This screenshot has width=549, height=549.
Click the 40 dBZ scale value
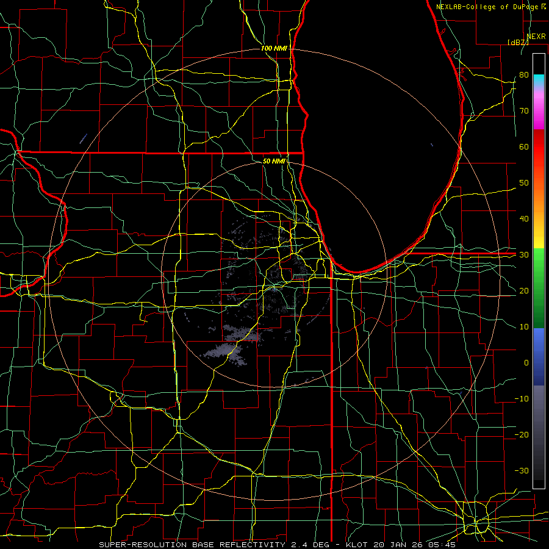pyautogui.click(x=524, y=219)
